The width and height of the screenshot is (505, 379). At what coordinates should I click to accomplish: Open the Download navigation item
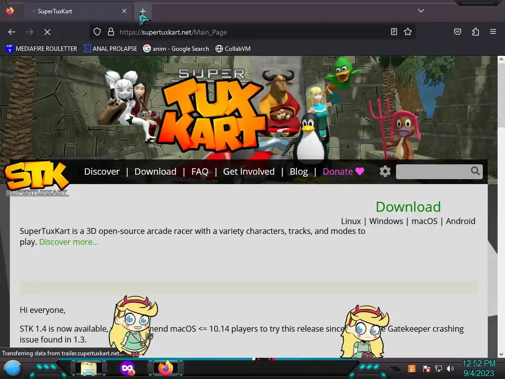click(x=155, y=171)
